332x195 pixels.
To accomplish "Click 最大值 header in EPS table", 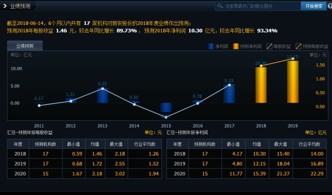I will [x=116, y=144].
